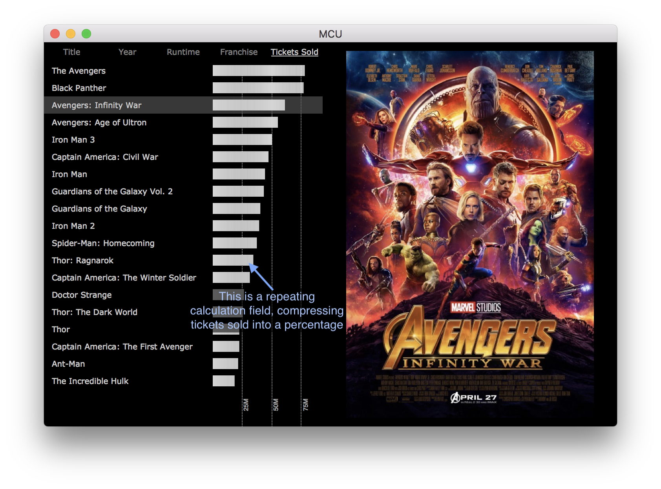This screenshot has height=489, width=661.
Task: Select Captain America: The Winter Soldier
Action: [124, 278]
